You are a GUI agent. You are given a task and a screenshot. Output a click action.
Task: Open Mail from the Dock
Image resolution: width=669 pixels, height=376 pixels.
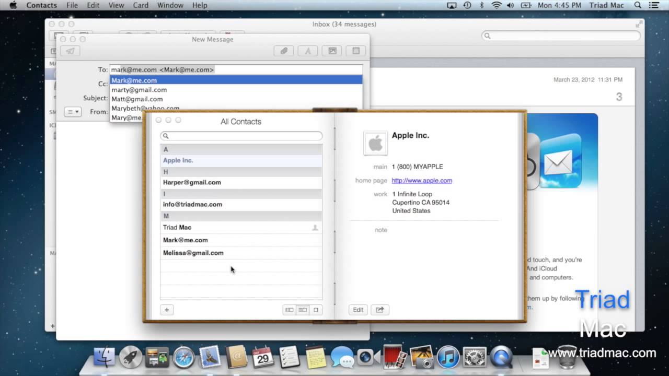pos(210,357)
